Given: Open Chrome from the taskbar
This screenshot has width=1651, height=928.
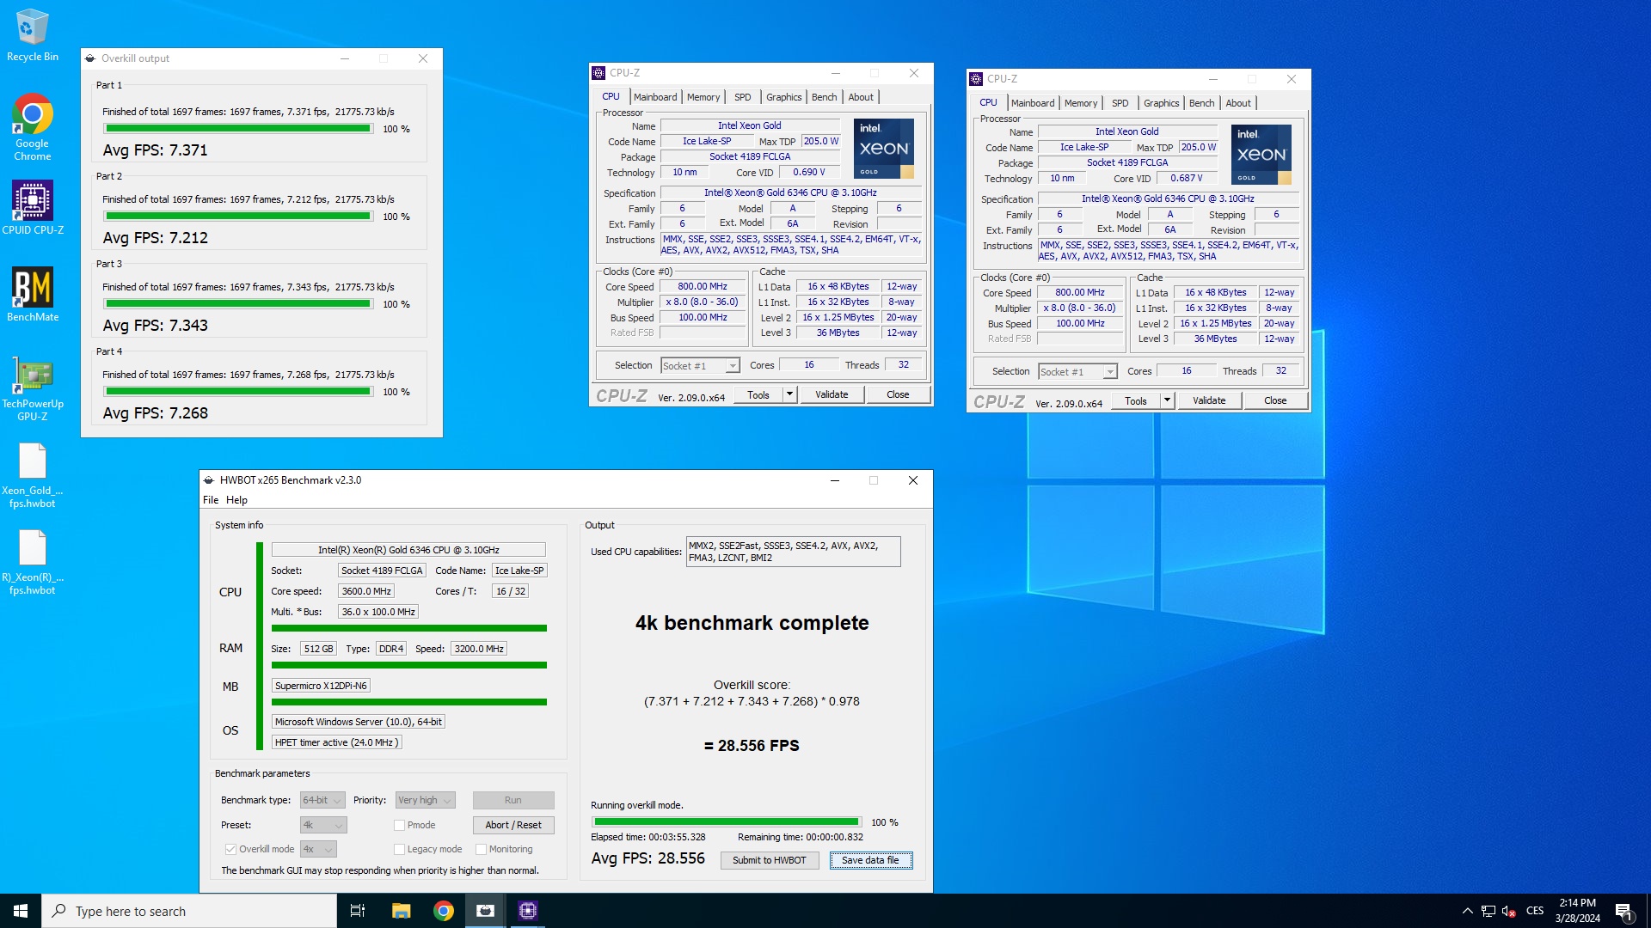Looking at the screenshot, I should coord(444,911).
